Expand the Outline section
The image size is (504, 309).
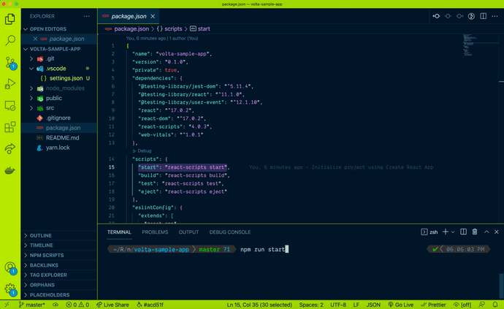coord(59,235)
